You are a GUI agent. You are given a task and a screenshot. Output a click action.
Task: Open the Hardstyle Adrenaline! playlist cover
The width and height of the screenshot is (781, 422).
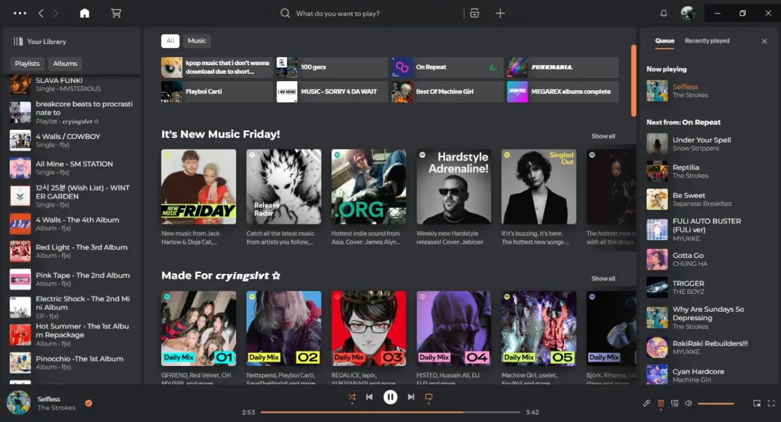[x=454, y=187]
